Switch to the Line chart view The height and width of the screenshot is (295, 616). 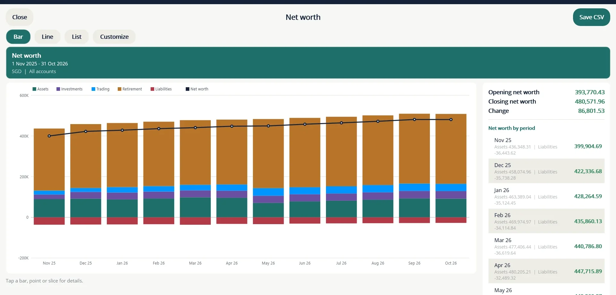tap(47, 37)
